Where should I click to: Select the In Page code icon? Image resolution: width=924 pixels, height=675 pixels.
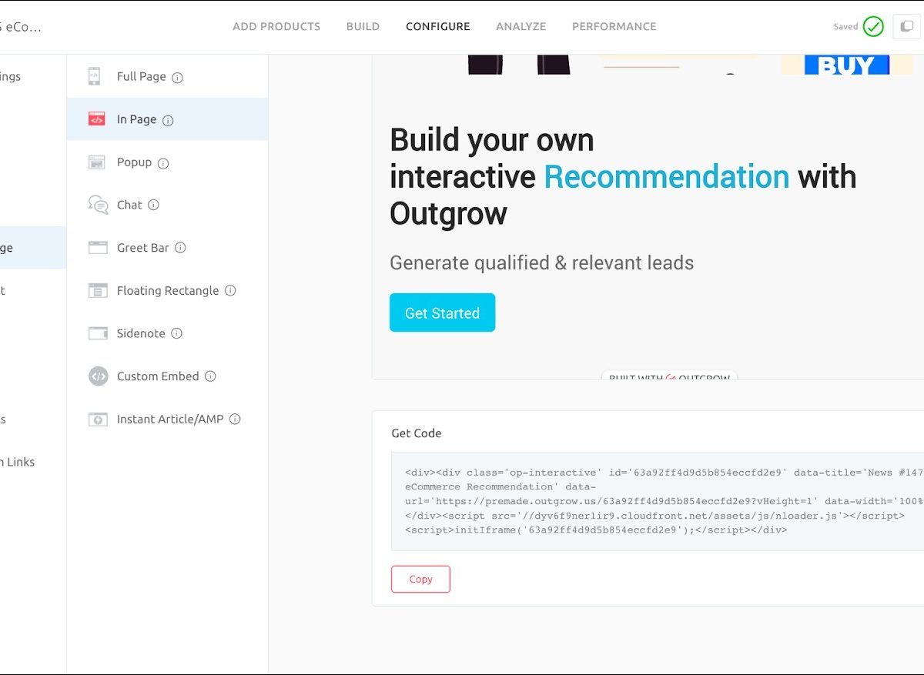(96, 119)
